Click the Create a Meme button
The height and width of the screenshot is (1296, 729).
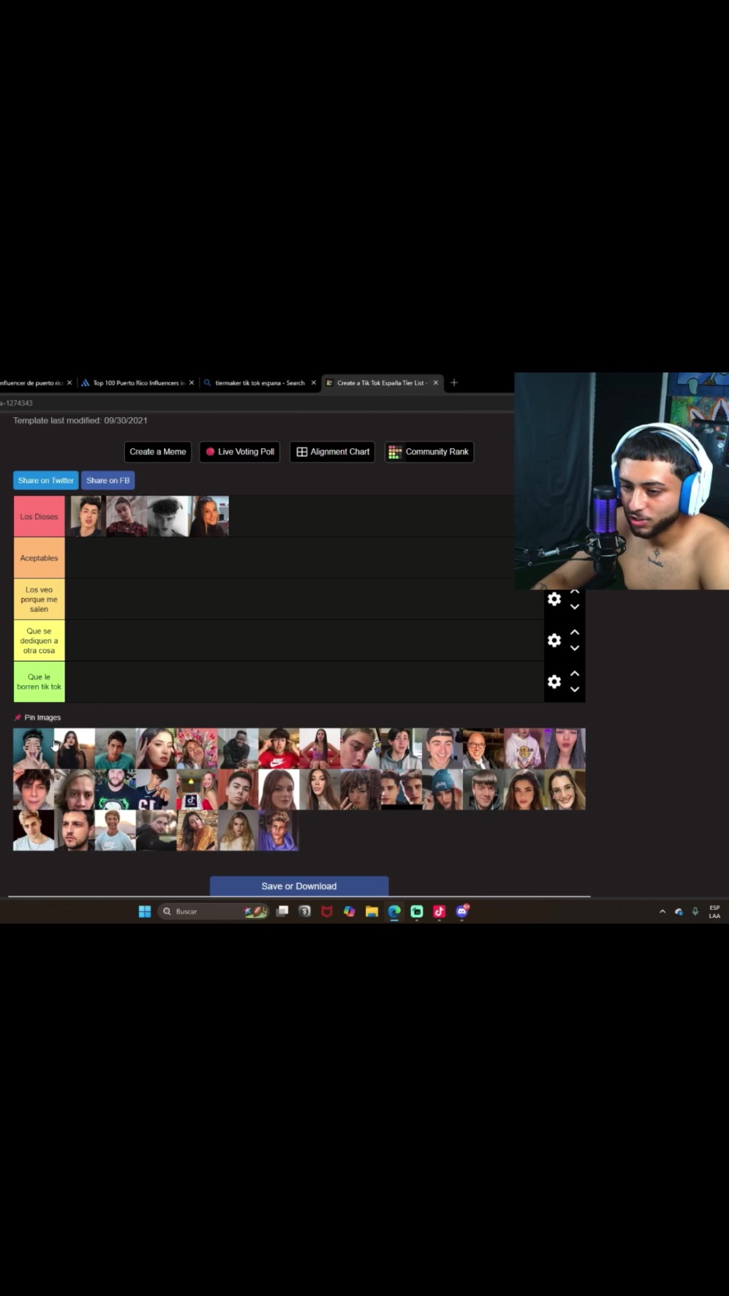tap(158, 452)
